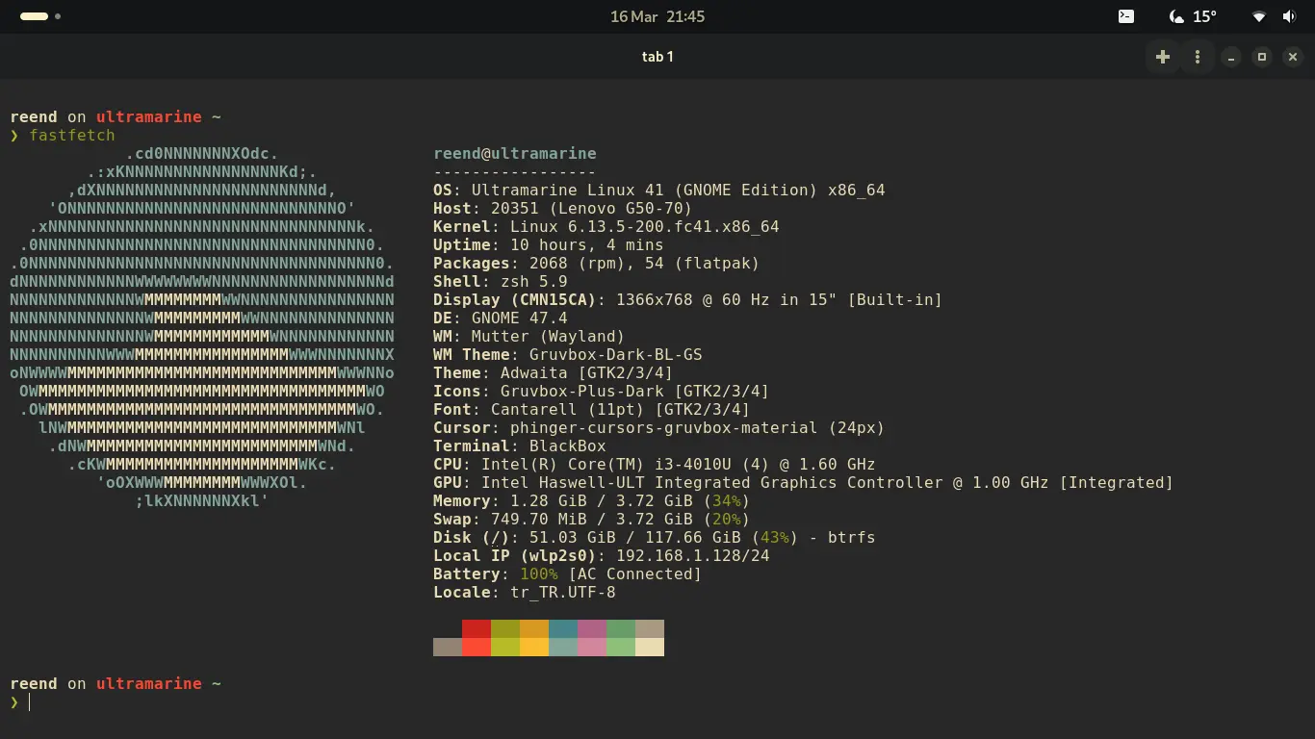
Task: Click the 'Font: Cantarell (11pt)' line
Action: pos(592,410)
